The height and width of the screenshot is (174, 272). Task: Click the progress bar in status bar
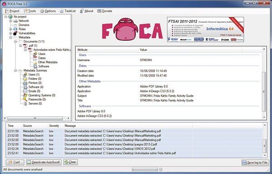click(145, 169)
